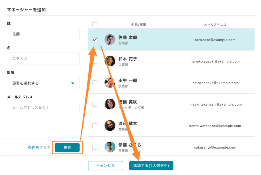Uncheck the checkbox for 佐藤 太郎

click(x=95, y=40)
